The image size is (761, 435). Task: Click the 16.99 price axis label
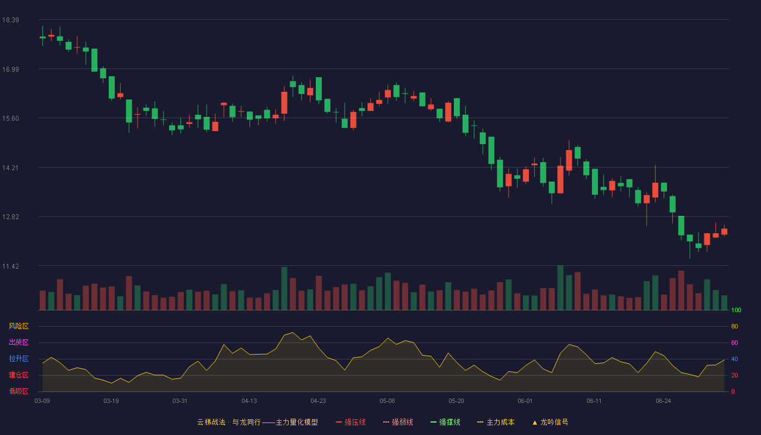click(10, 69)
